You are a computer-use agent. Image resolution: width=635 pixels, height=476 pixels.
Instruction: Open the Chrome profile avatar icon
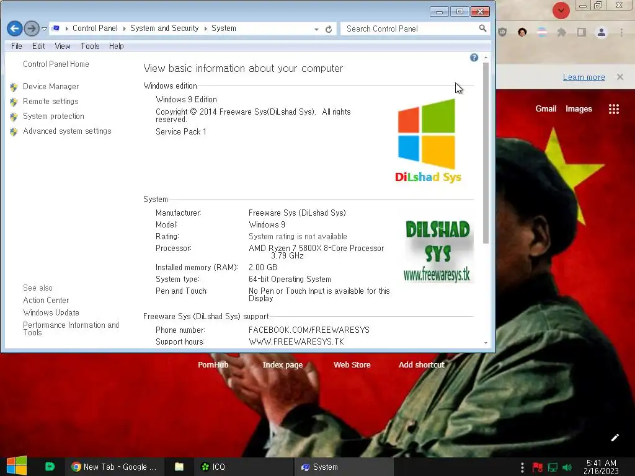pos(601,32)
